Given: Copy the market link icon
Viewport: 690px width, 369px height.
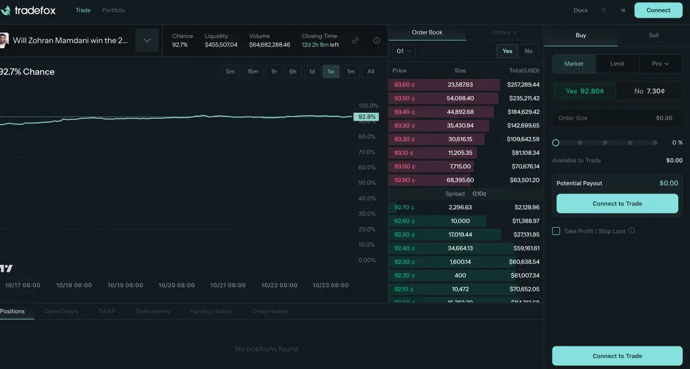Looking at the screenshot, I should pos(355,40).
